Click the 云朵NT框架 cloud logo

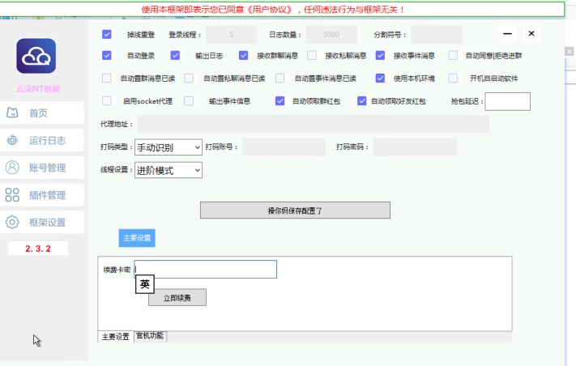[36, 56]
